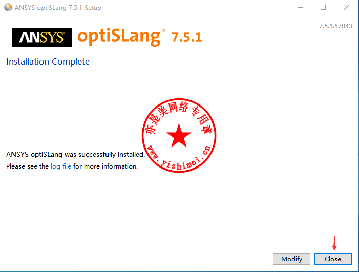Minimize the setup window
Screen dimensions: 359x272
pyautogui.click(x=300, y=7)
